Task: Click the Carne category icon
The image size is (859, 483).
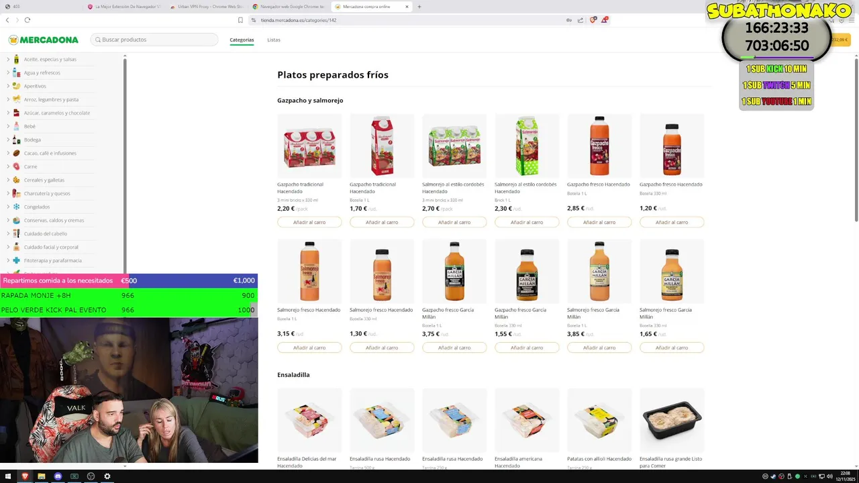Action: tap(16, 166)
